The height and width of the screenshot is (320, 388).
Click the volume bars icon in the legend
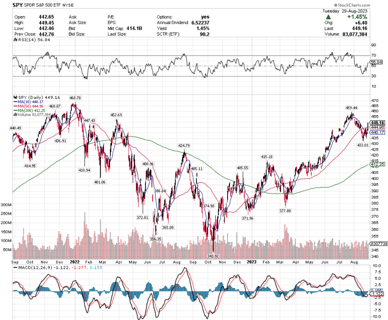click(x=15, y=115)
